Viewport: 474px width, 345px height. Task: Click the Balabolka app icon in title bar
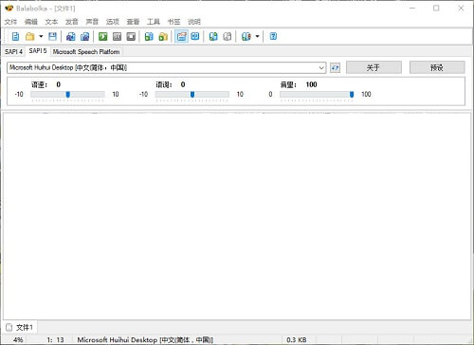pyautogui.click(x=9, y=9)
